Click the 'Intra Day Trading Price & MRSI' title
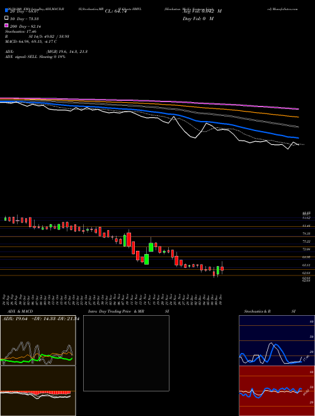This screenshot has height=416, width=315. pos(129,311)
